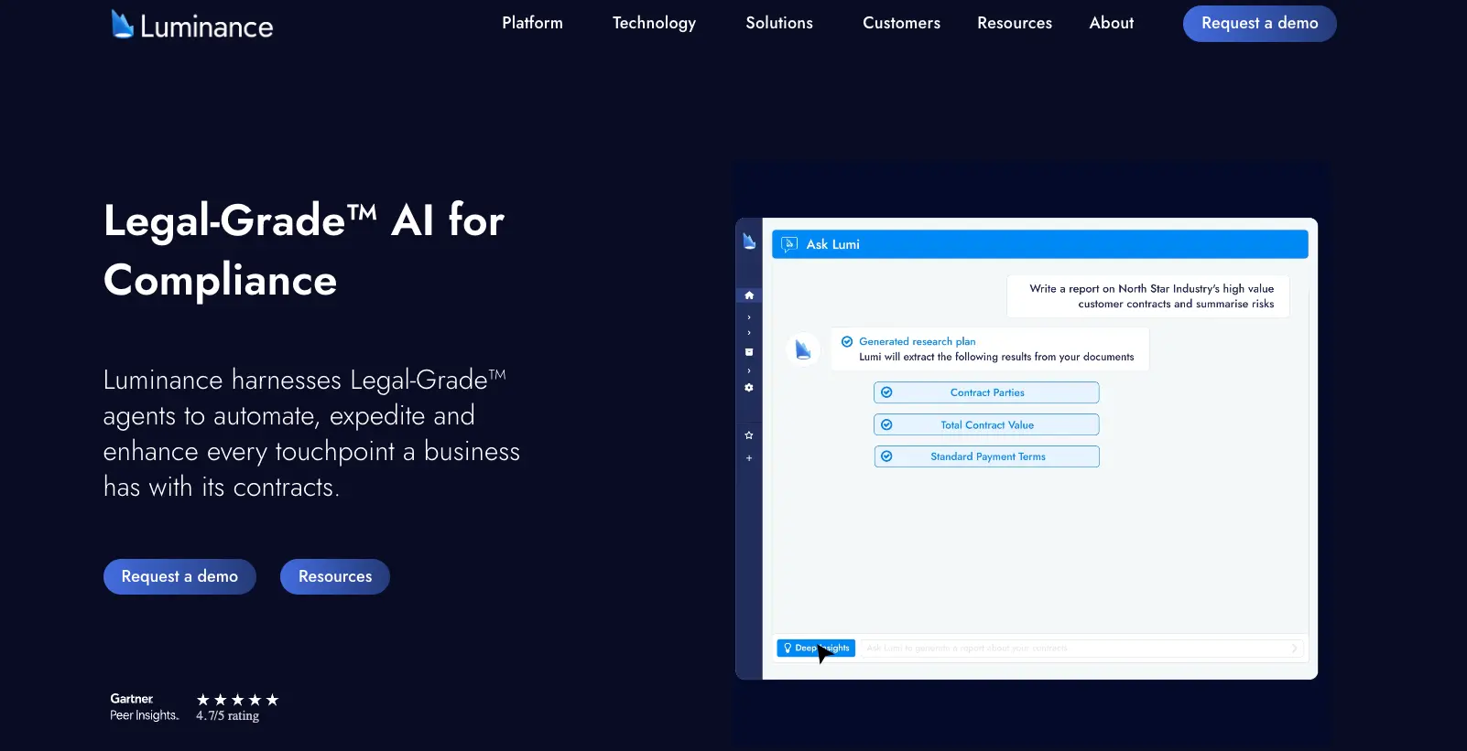
Task: Click the Gartner Peer Insights logo
Action: pos(144,707)
